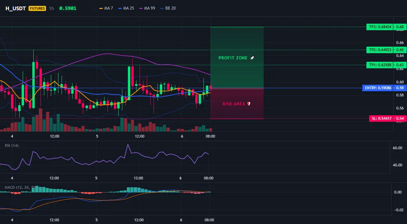The width and height of the screenshot is (407, 224).
Task: Click the SL: 0.54417 price label
Action: click(x=381, y=119)
